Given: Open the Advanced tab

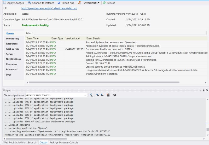Looking at the screenshot, I should pos(11,69).
